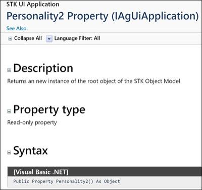Click the [Visual Basic .NET] code header bar
202x190 pixels.
105,172
